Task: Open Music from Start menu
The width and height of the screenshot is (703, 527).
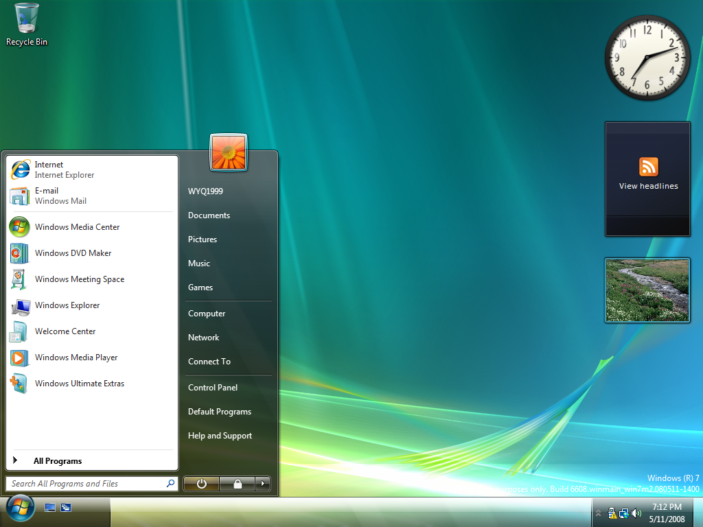Action: point(199,263)
